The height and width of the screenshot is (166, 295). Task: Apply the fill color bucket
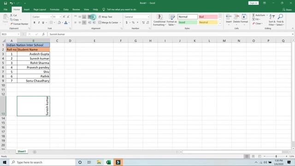pos(59,23)
